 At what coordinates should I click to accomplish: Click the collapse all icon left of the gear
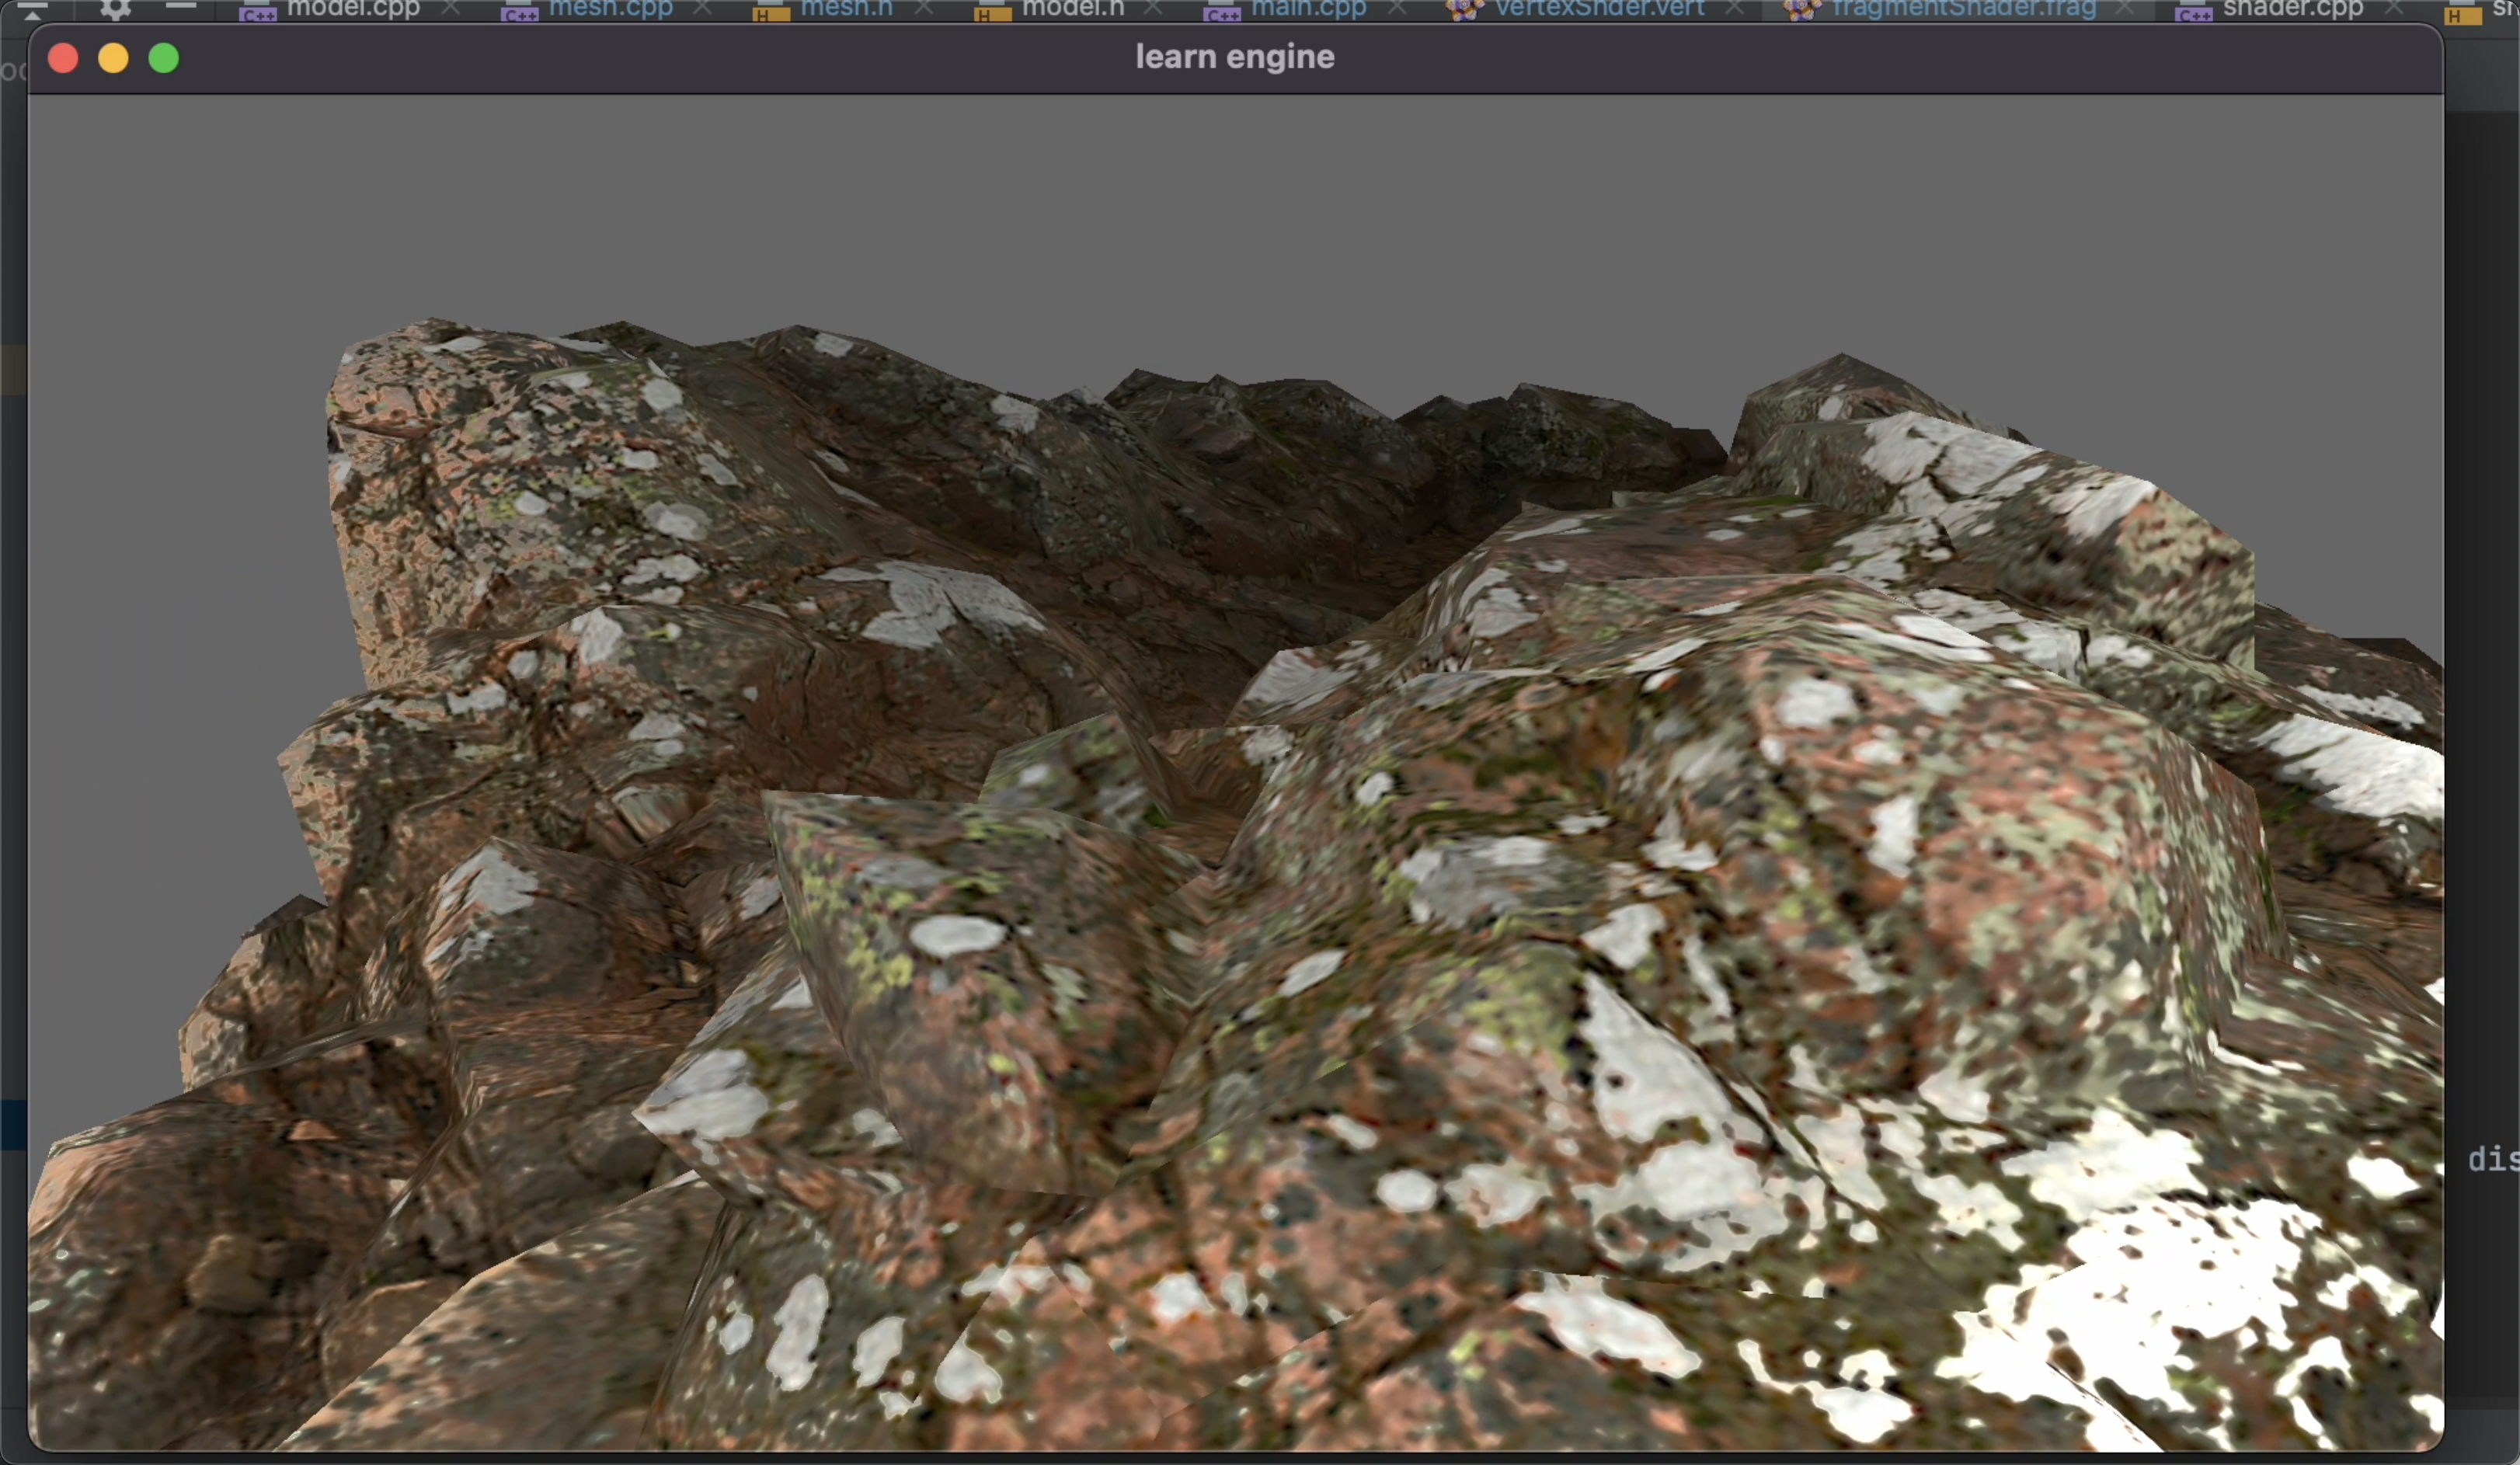tap(32, 10)
